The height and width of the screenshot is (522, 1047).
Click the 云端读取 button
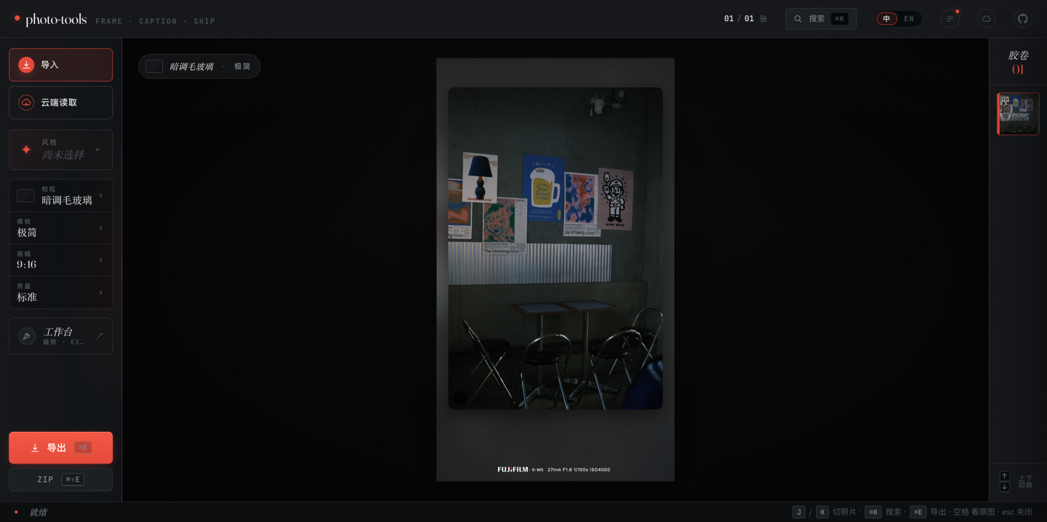[61, 103]
